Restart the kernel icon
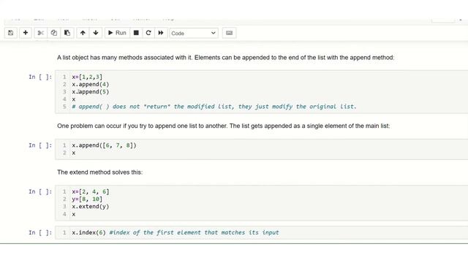 click(148, 33)
